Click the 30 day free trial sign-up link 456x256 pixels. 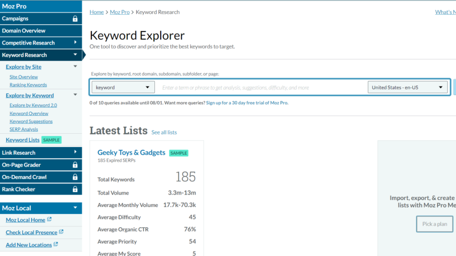(247, 103)
